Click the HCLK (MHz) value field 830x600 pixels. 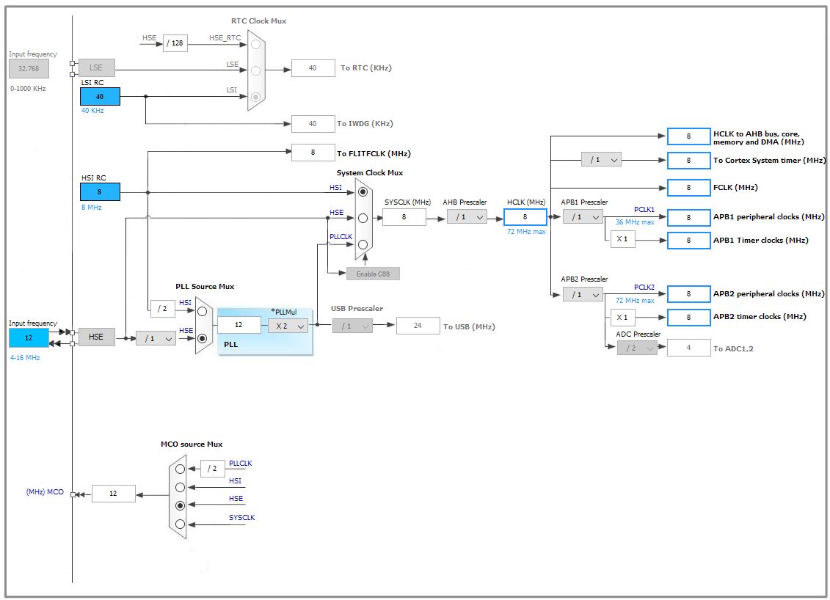coord(525,217)
